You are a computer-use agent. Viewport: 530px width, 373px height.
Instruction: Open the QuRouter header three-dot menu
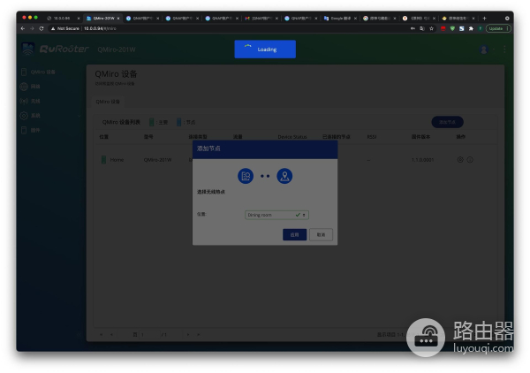coord(504,49)
